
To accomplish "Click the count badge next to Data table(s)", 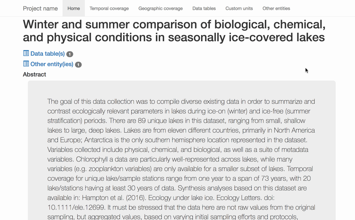I will [x=70, y=54].
